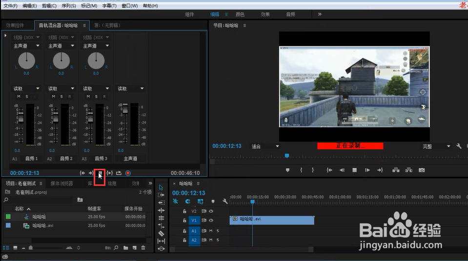This screenshot has width=468, height=261.
Task: Click the Extract button in program monitor
Action: [408, 170]
